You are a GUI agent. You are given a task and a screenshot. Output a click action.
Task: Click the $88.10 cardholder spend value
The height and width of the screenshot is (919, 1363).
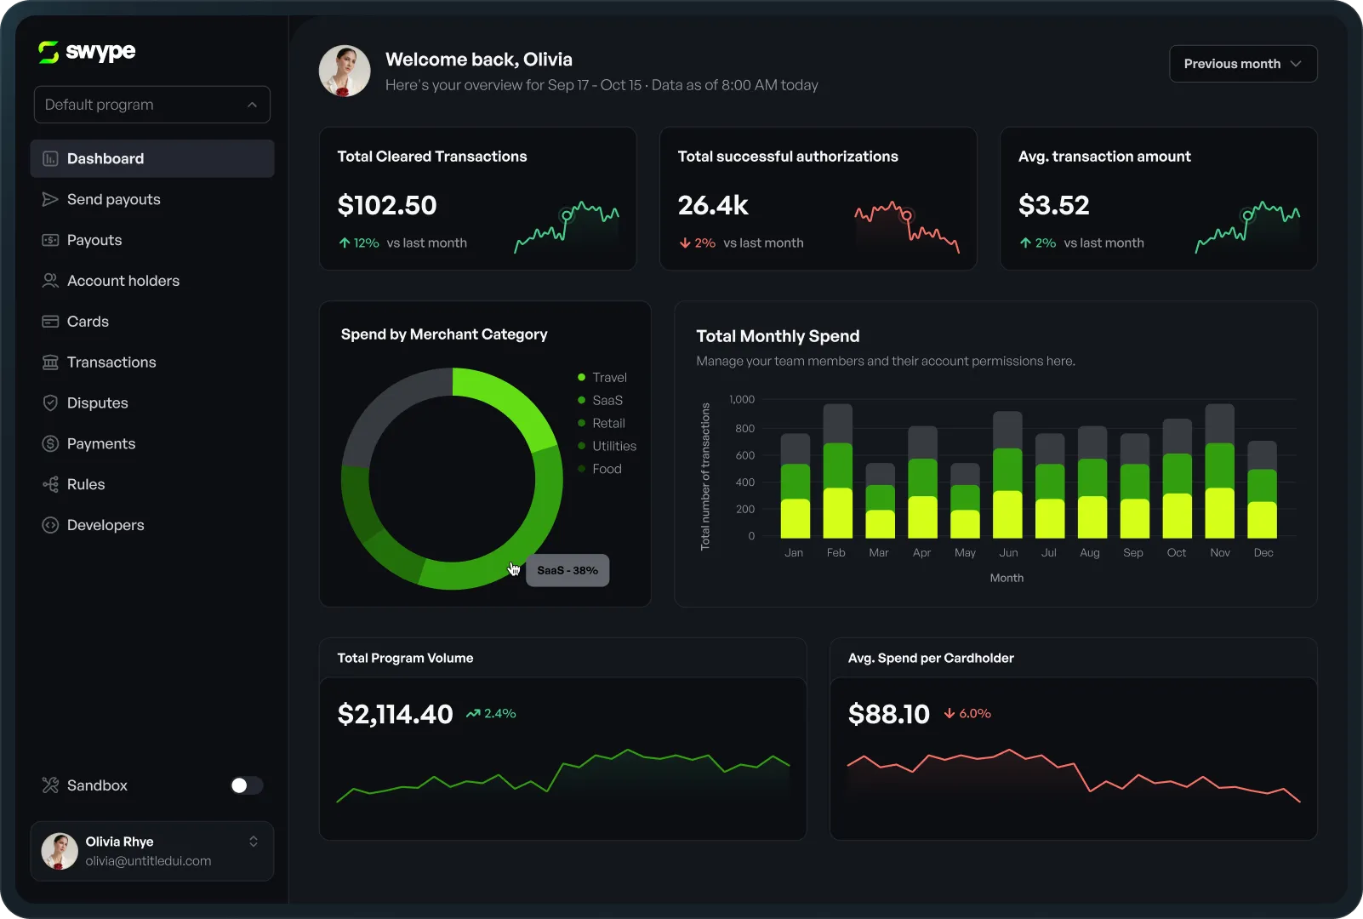pos(889,714)
